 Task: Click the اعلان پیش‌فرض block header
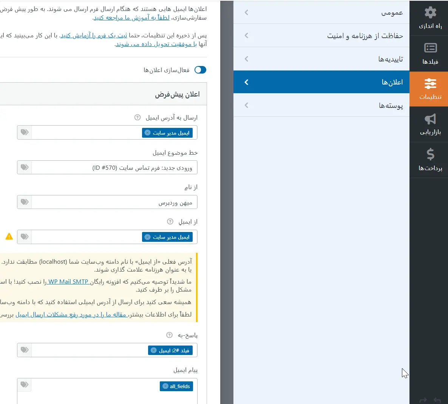click(x=104, y=94)
